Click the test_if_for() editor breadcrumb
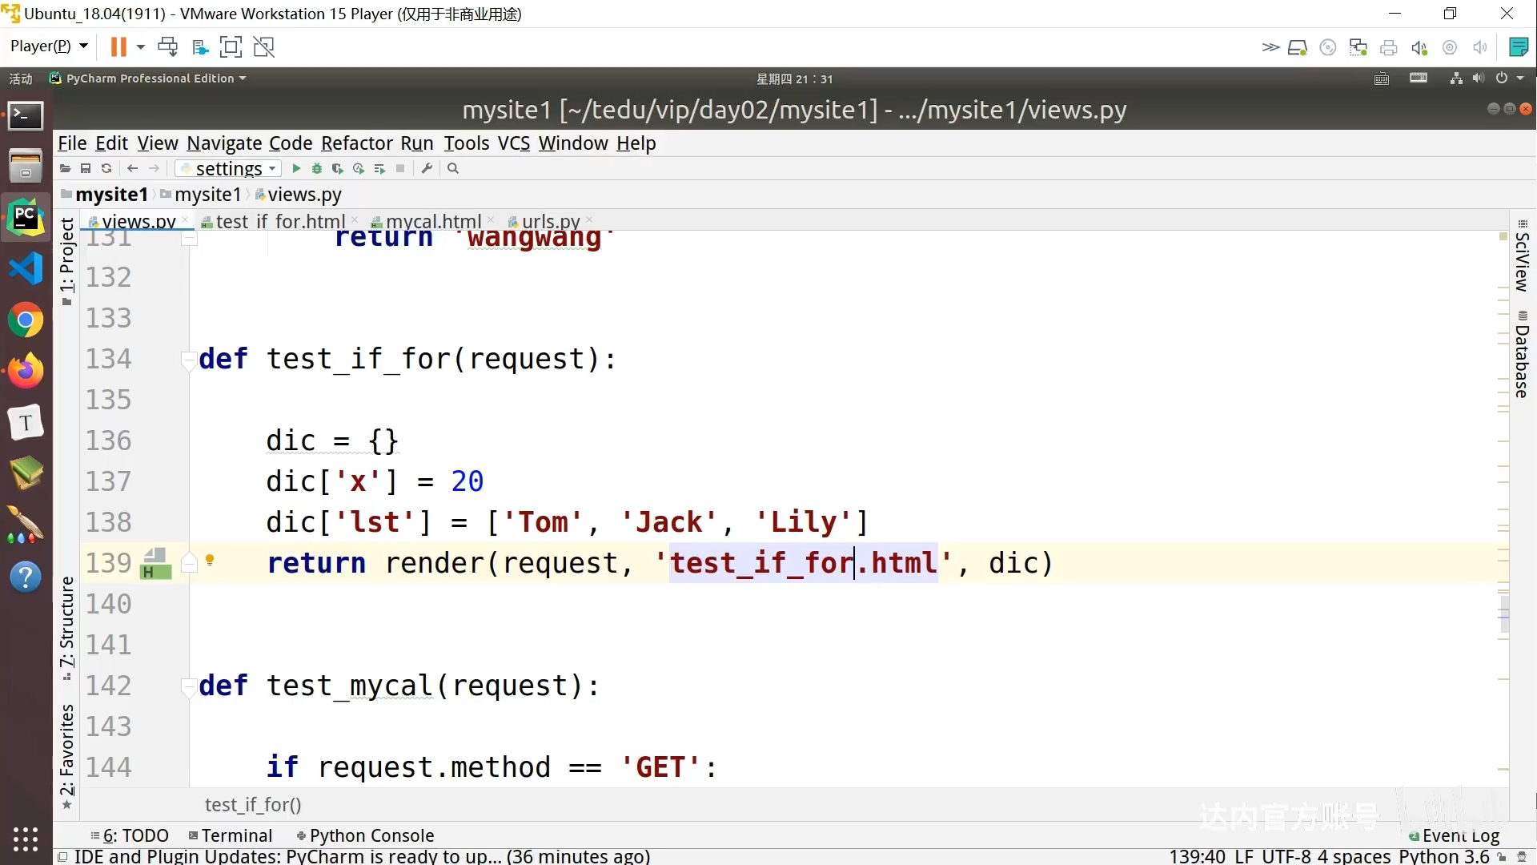 pyautogui.click(x=253, y=805)
